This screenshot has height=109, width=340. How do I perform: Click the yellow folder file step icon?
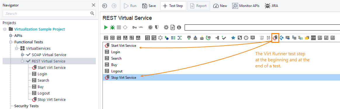point(307,38)
